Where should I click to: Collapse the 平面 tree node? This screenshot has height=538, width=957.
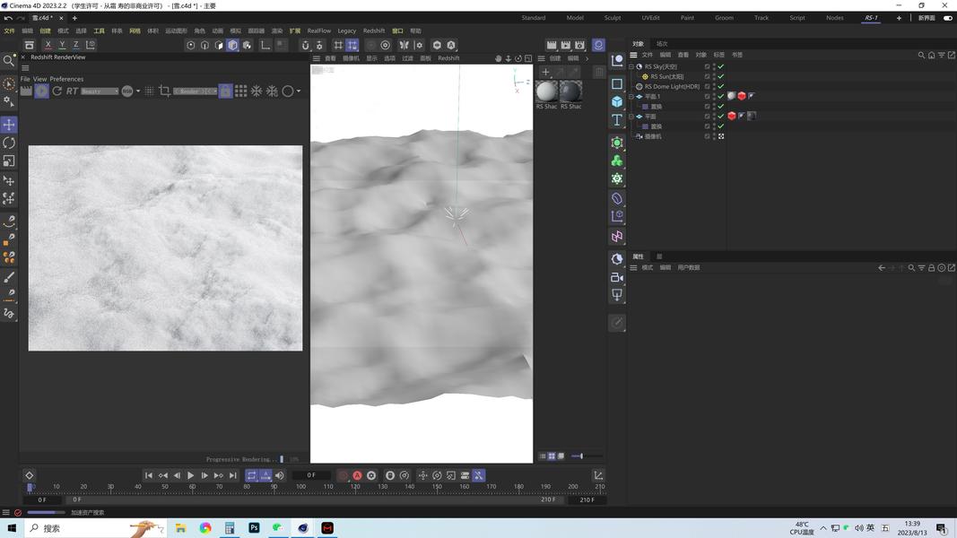pyautogui.click(x=631, y=116)
